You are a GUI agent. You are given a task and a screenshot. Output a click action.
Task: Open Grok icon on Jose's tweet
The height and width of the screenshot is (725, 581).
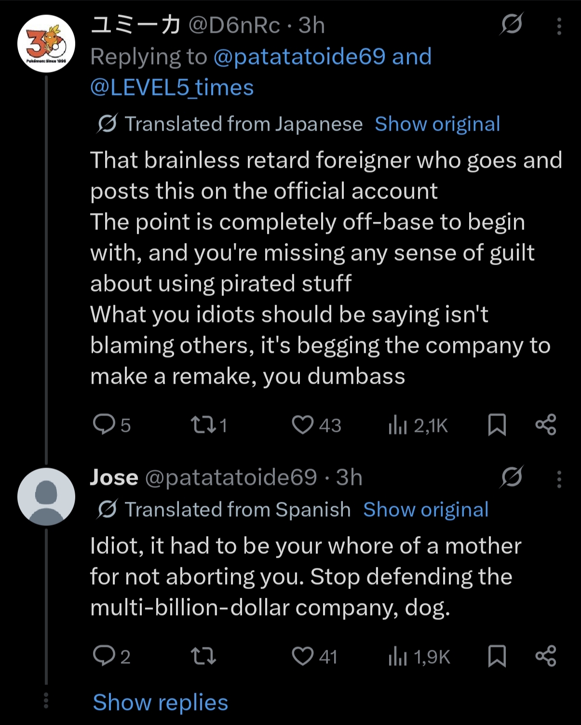click(511, 477)
